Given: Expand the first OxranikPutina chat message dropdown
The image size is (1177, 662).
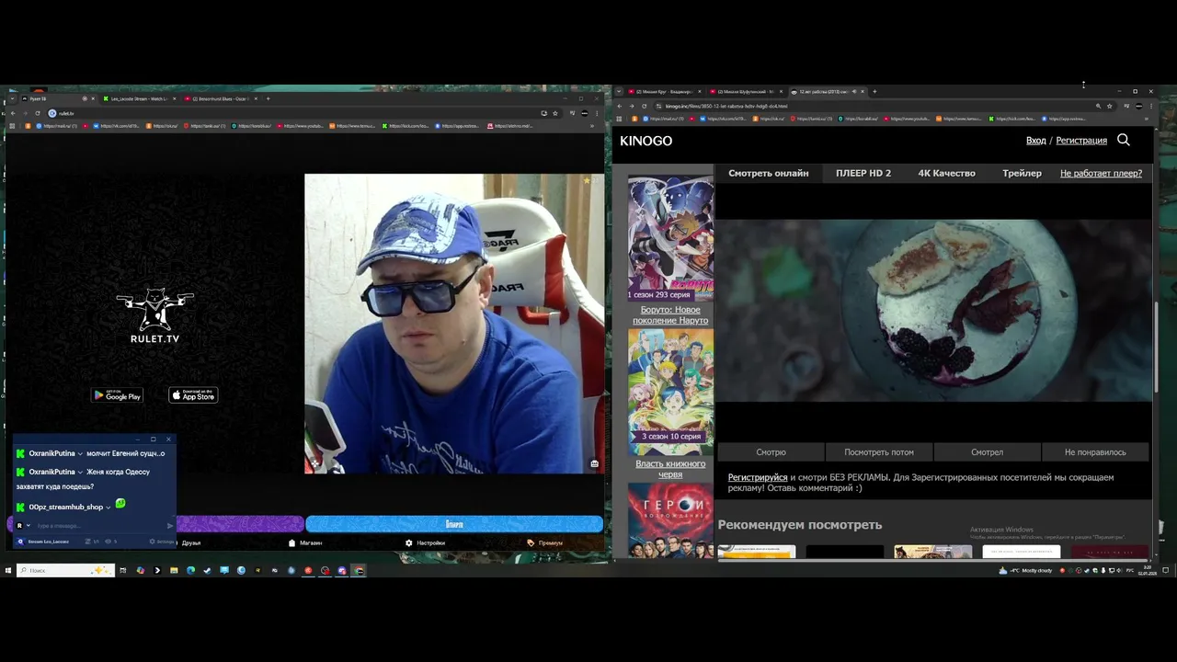Looking at the screenshot, I should click(80, 453).
